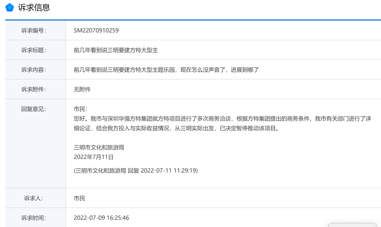Click the blue pentagon icon beside 诉求信息

point(10,7)
